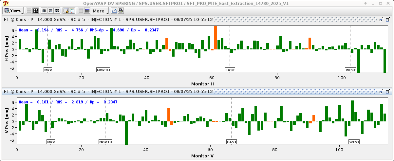Screen dimensions: 394x161
Task: Maximize the horizontal position panel
Action: pyautogui.click(x=388, y=20)
